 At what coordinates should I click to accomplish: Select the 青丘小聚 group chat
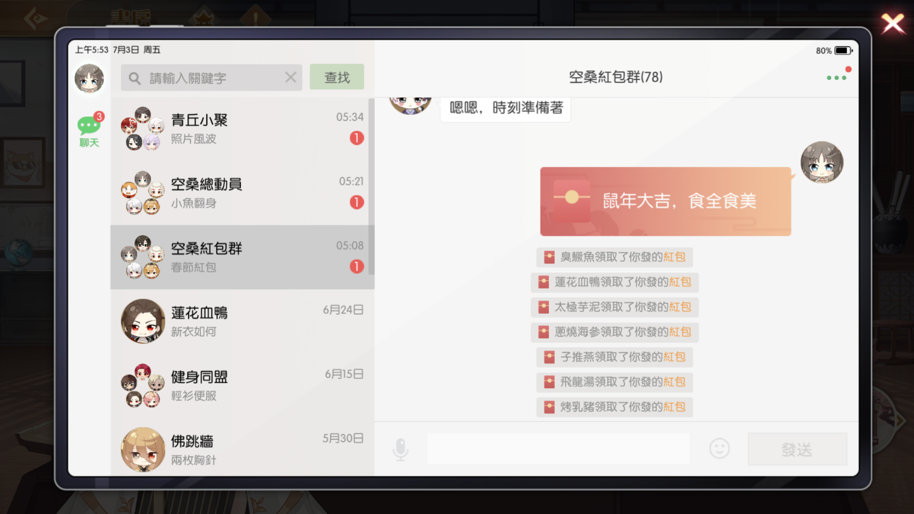click(x=242, y=128)
